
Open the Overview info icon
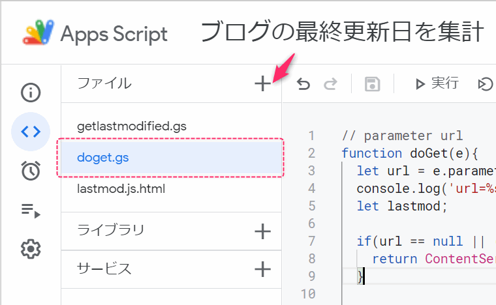coord(31,93)
